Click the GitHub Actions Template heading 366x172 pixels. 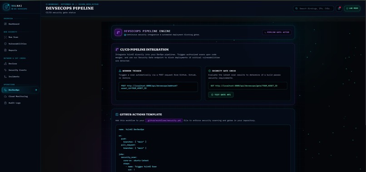pos(141,114)
